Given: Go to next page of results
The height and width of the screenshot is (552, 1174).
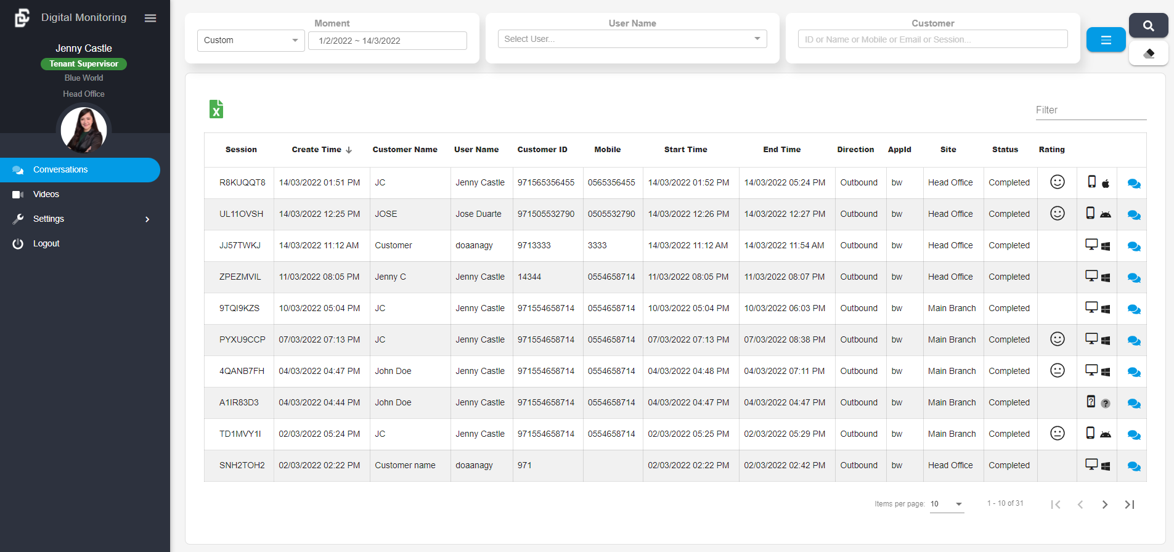Looking at the screenshot, I should [1104, 505].
